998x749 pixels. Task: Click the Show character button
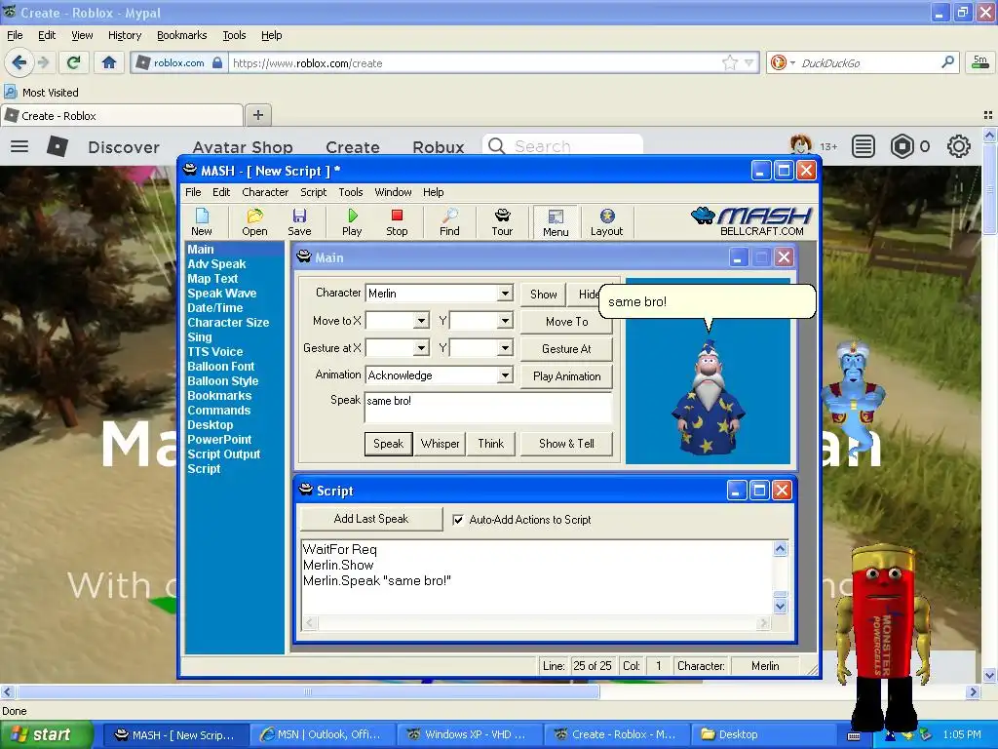(x=543, y=295)
